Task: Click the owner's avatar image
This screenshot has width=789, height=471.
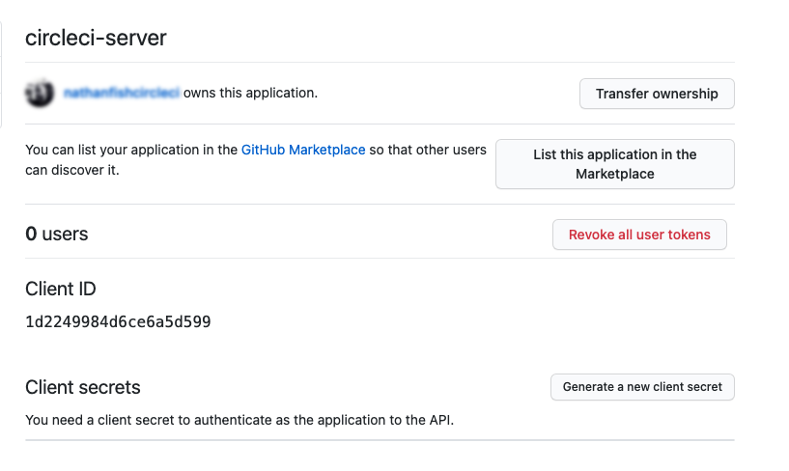Action: tap(40, 93)
